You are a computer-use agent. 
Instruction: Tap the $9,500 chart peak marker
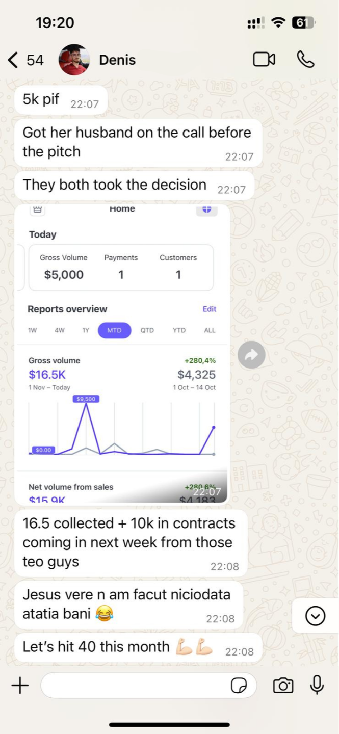click(x=86, y=399)
